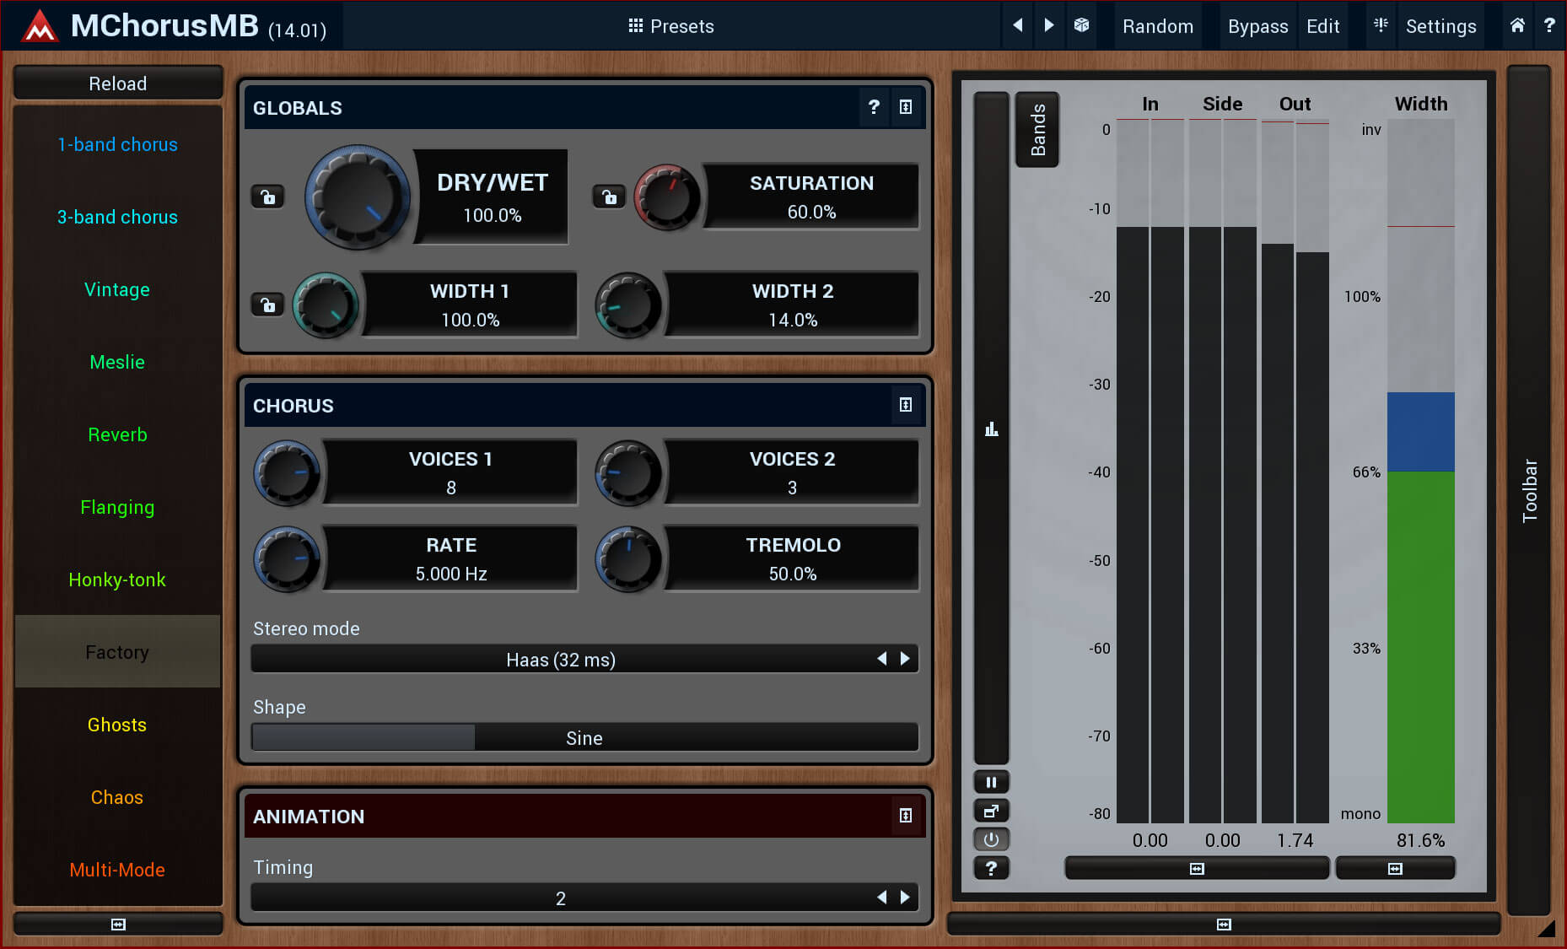Select the Ghosts preset
This screenshot has height=949, width=1567.
tap(117, 725)
